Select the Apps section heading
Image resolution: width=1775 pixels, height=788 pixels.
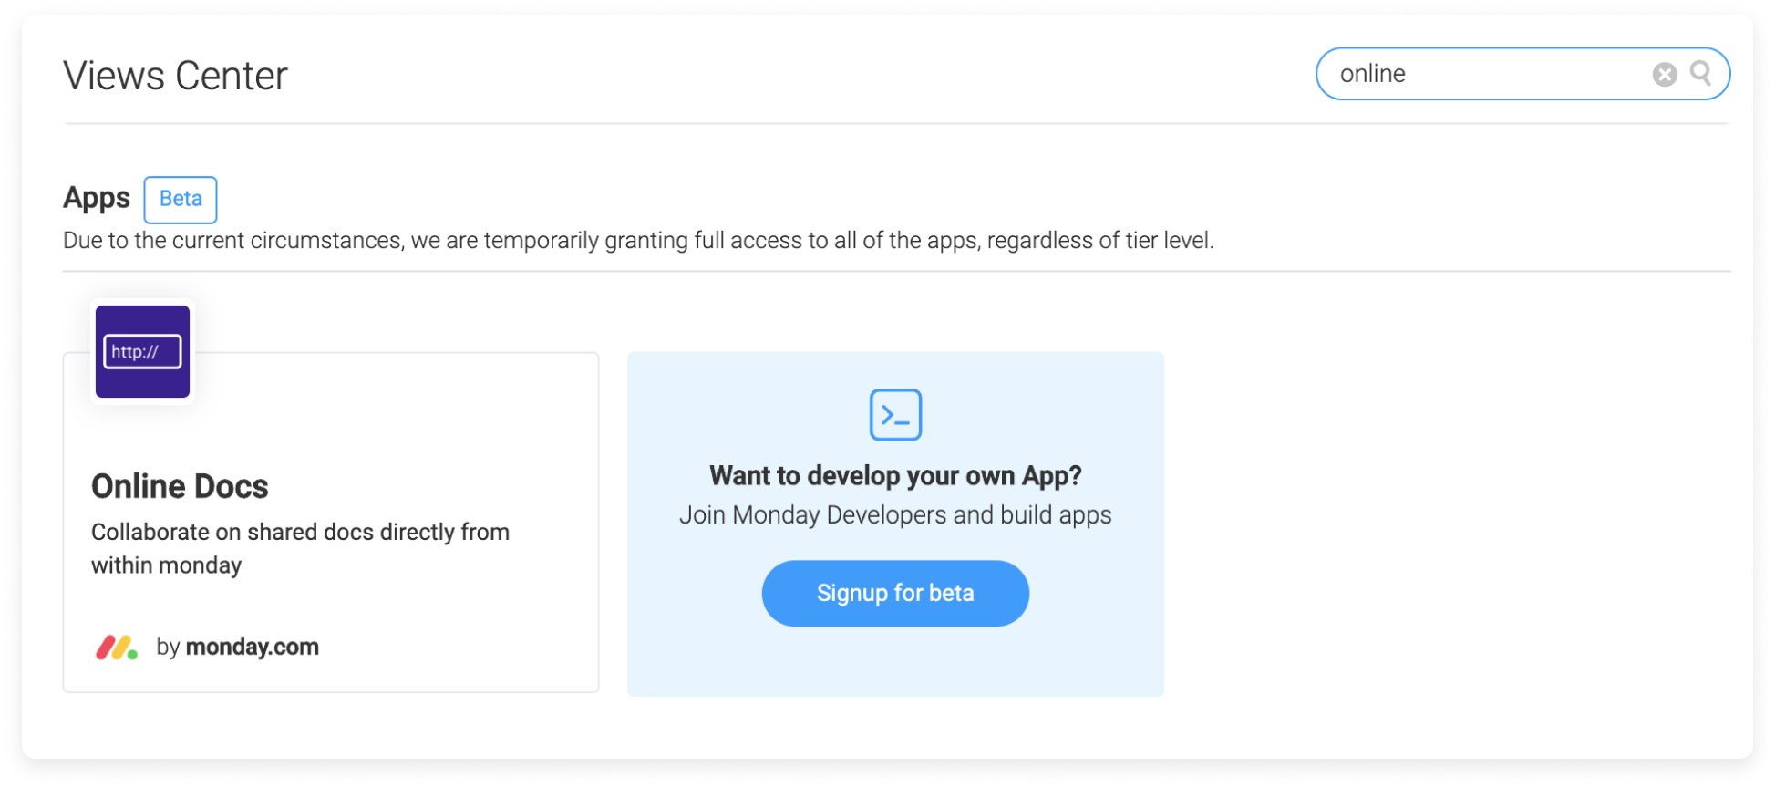point(97,198)
